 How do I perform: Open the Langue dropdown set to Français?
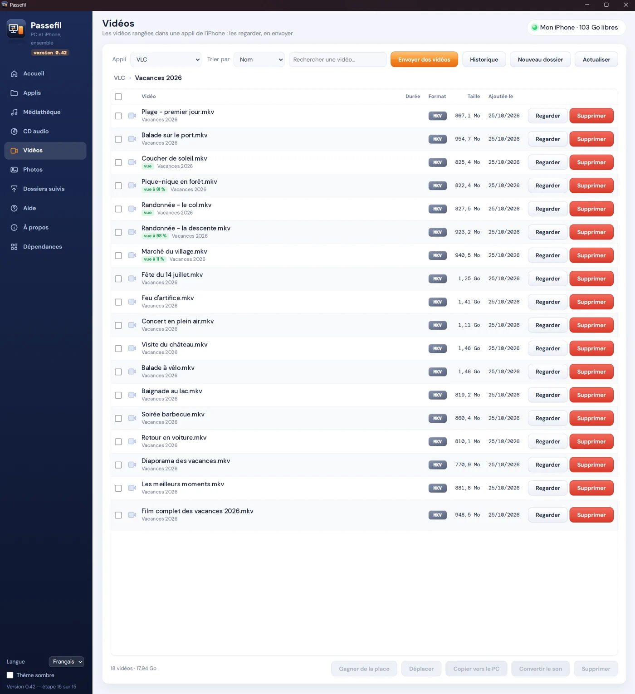(67, 662)
